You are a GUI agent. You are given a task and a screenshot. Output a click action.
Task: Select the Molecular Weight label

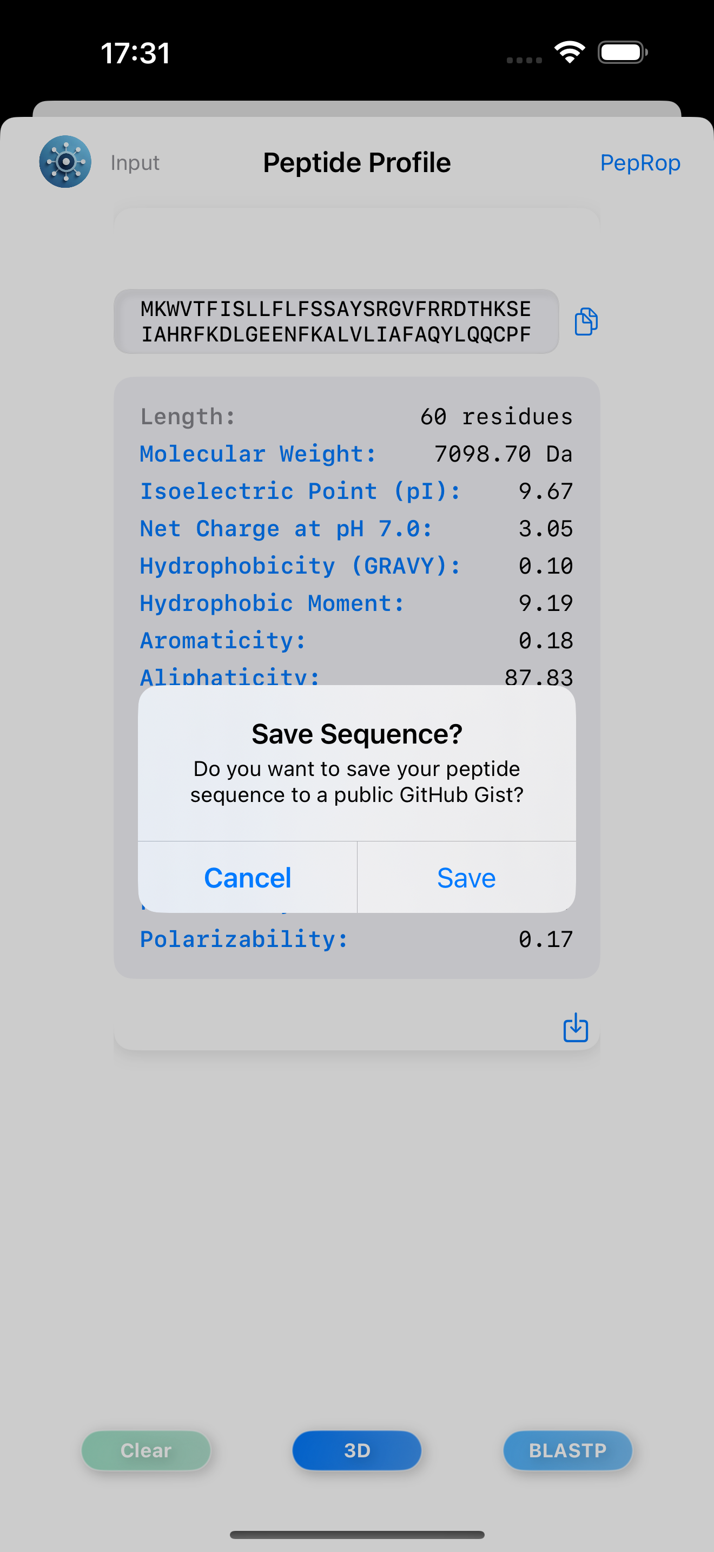tap(258, 453)
